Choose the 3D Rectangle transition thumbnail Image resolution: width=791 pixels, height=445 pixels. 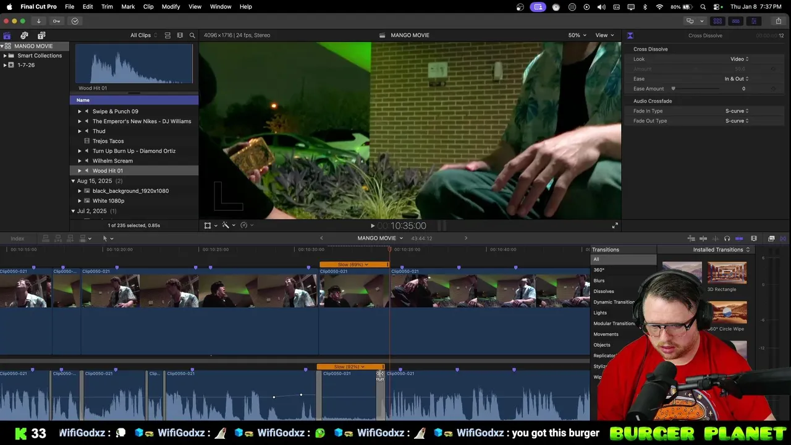coord(727,273)
